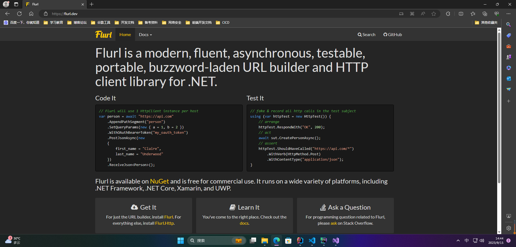516x247 pixels.
Task: Expand the Docs dropdown menu
Action: point(145,35)
